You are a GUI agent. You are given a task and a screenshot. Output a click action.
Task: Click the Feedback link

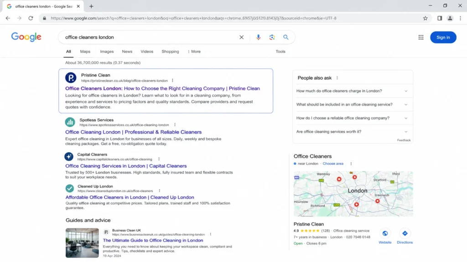tap(404, 140)
